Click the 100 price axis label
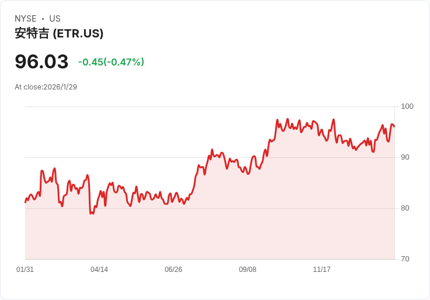 [x=407, y=106]
